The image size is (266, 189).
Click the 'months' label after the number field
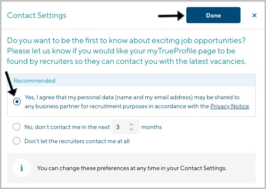pyautogui.click(x=151, y=127)
